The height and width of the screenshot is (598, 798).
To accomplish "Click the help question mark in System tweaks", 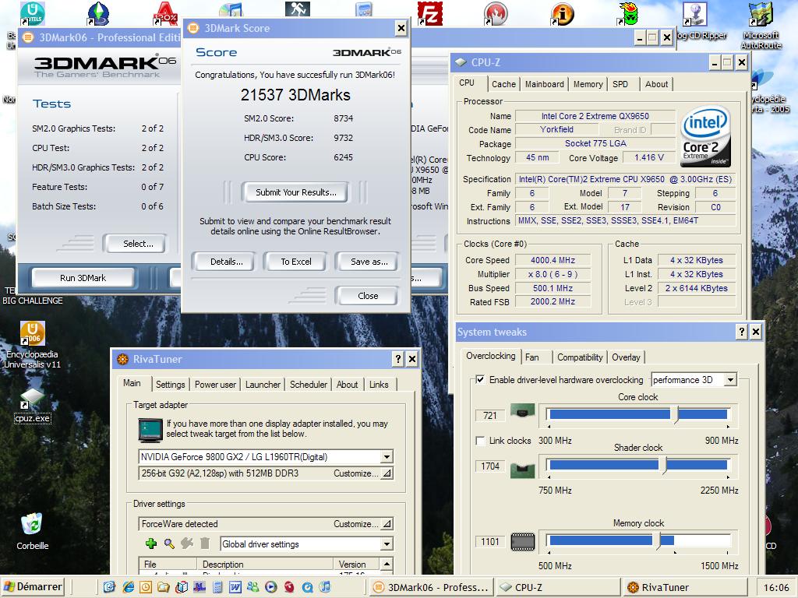I will pyautogui.click(x=742, y=332).
